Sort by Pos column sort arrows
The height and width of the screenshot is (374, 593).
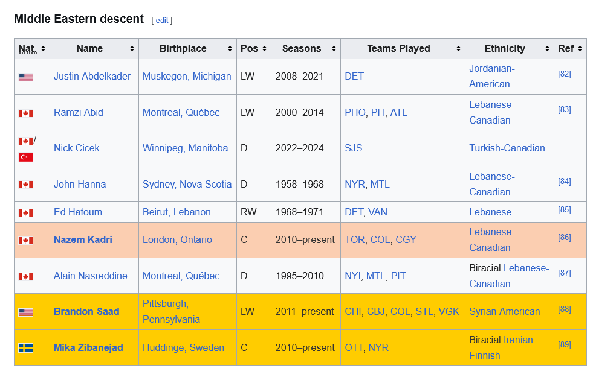click(x=264, y=49)
